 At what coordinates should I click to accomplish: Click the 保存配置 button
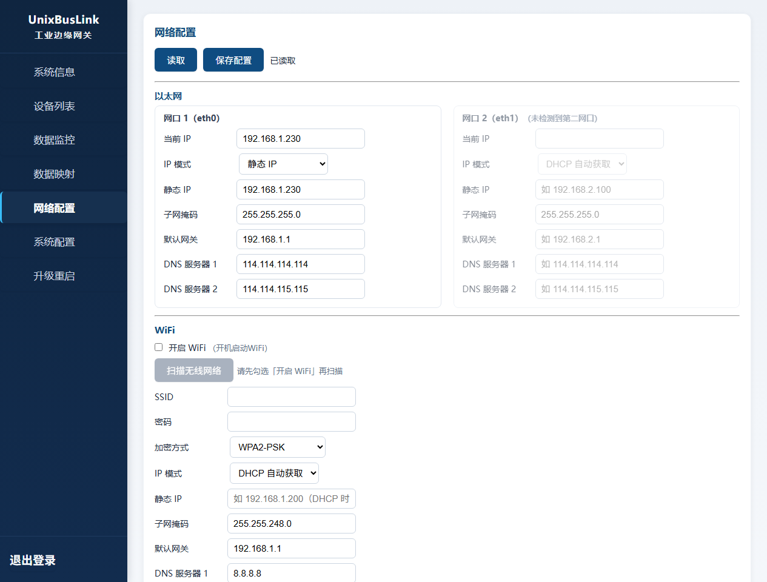coord(233,60)
